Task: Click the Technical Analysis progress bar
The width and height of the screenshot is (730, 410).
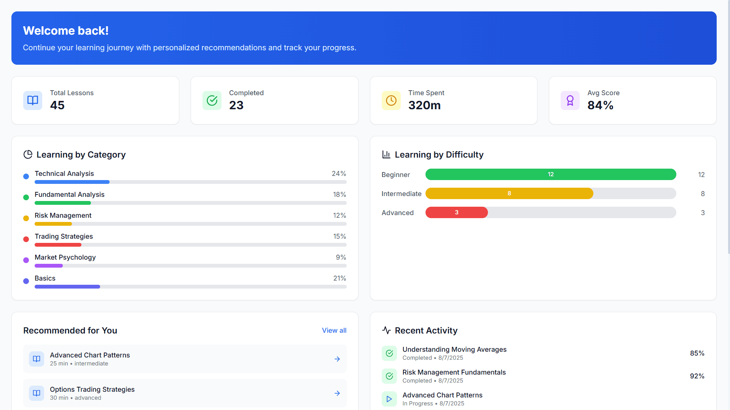Action: 190,182
